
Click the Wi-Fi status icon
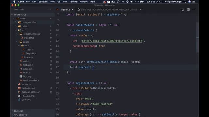coord(127,2)
